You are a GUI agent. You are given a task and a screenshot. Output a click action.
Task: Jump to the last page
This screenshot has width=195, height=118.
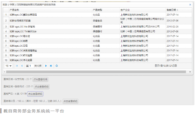pyautogui.click(x=51, y=66)
